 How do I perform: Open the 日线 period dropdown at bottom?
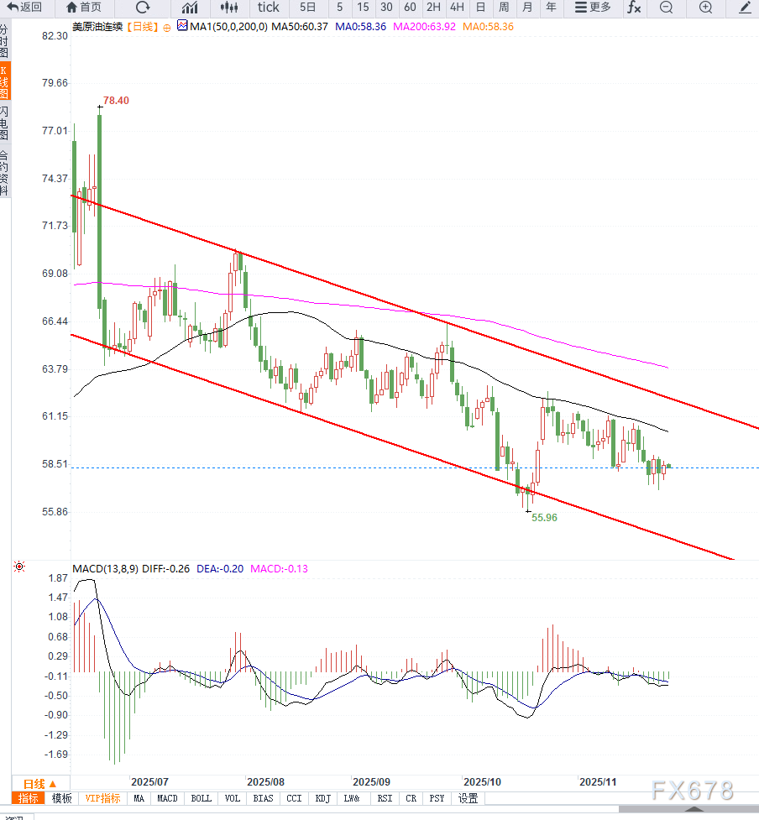pos(40,783)
